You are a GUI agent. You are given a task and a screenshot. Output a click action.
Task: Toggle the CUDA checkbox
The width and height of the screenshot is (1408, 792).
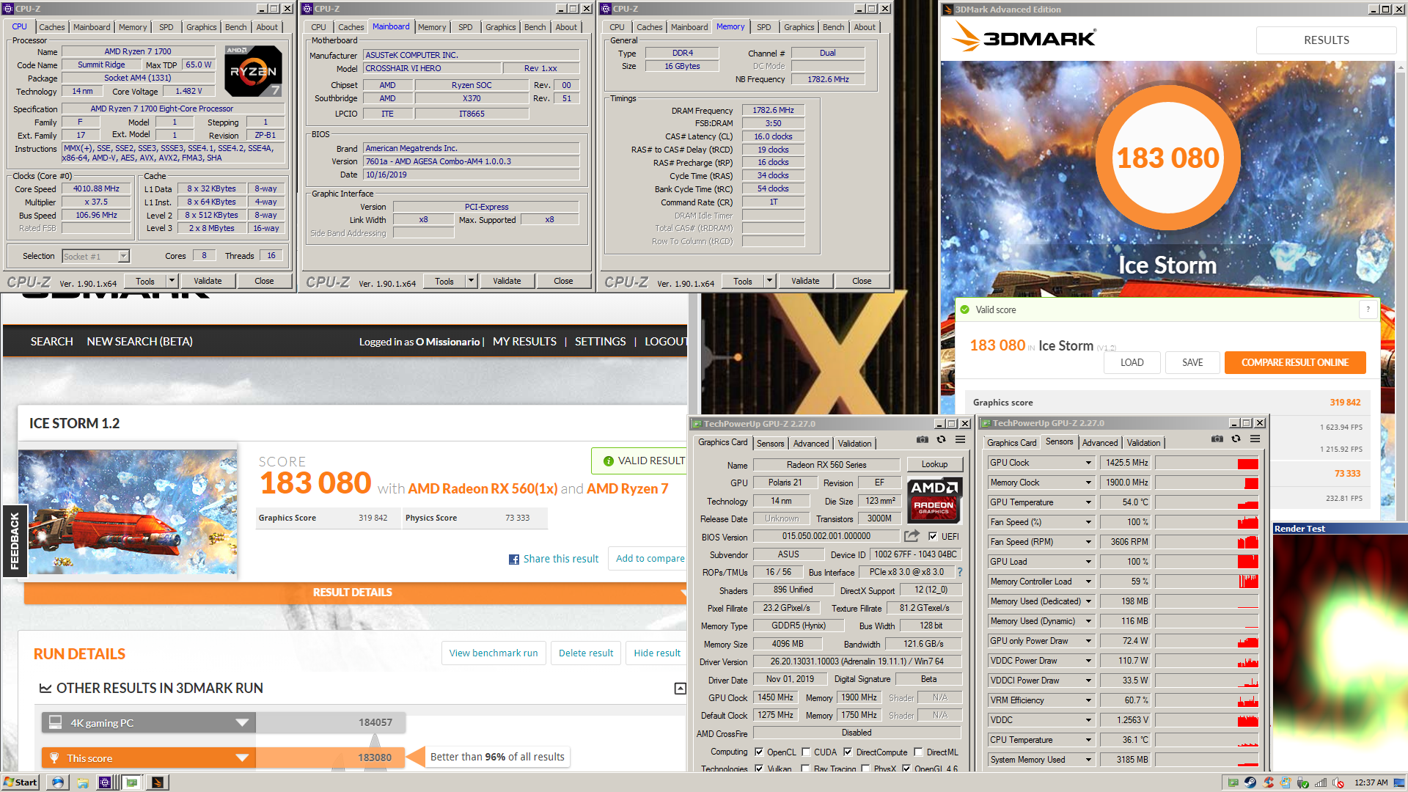click(x=806, y=752)
